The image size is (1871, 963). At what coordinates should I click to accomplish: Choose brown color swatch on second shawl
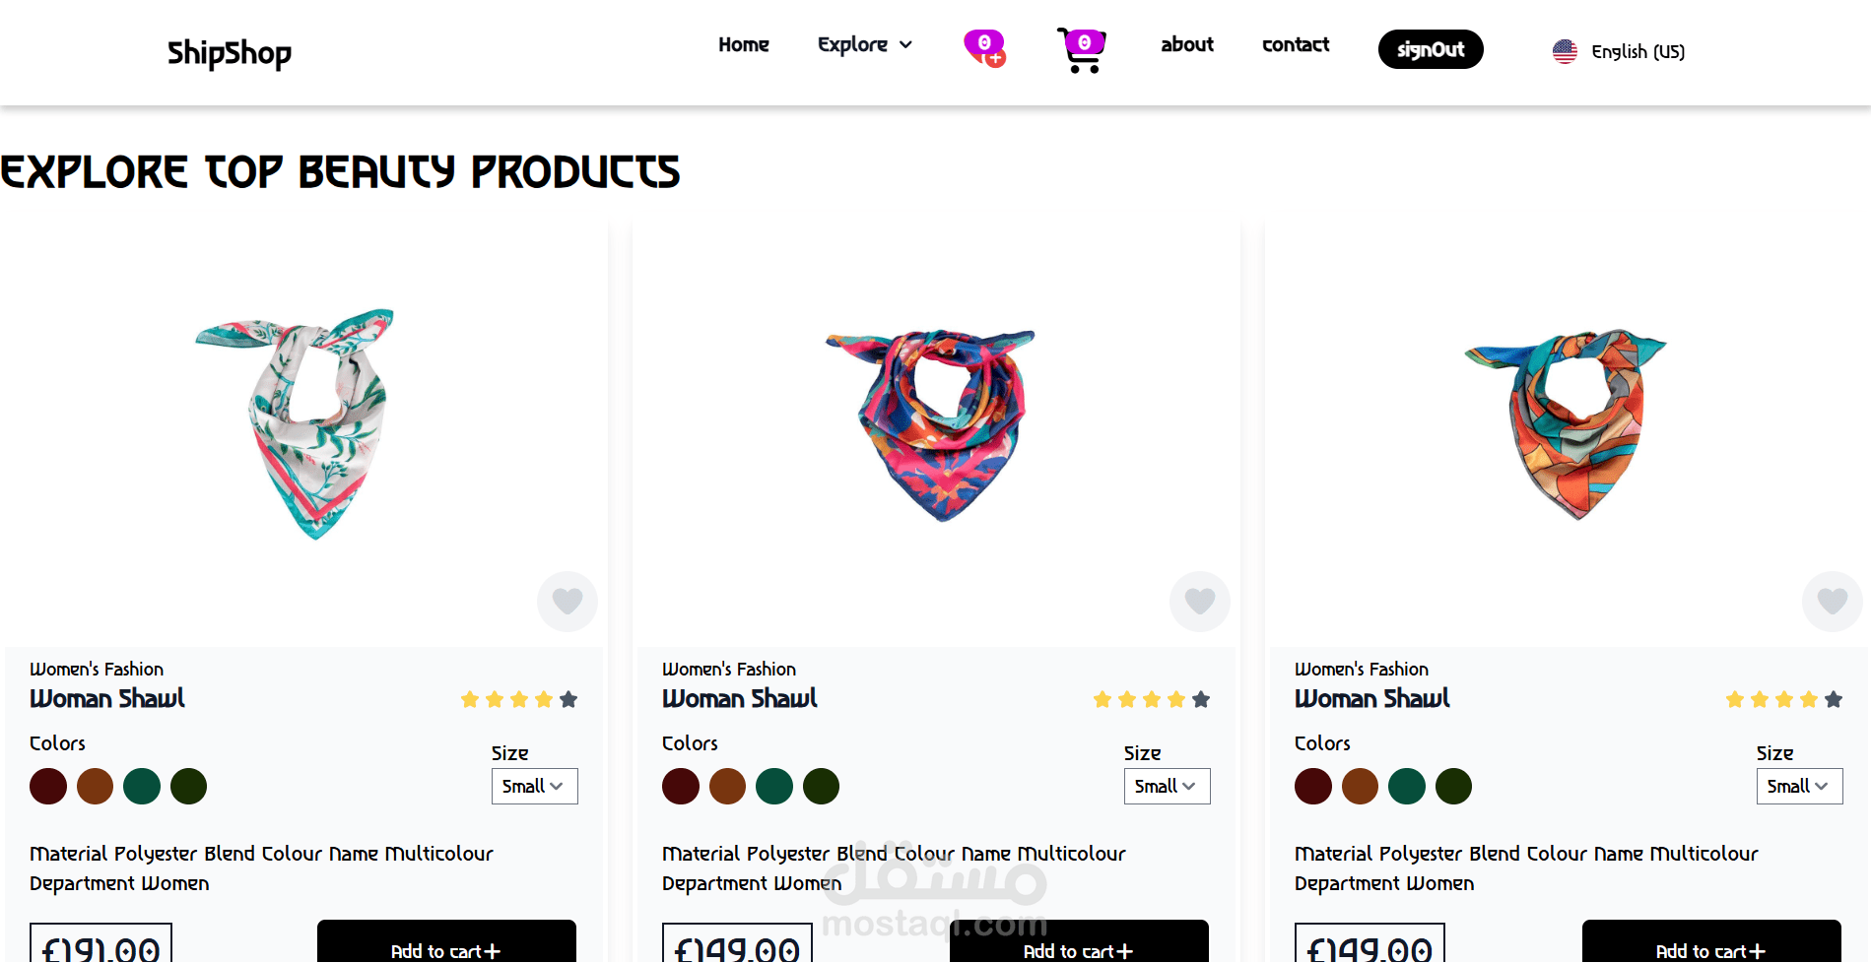click(x=727, y=786)
